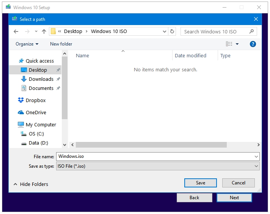Go back with the left arrow
Viewport: 270px width, 214px height.
tap(16, 31)
